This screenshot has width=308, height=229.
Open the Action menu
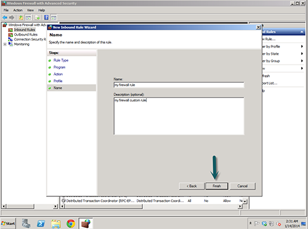point(18,10)
